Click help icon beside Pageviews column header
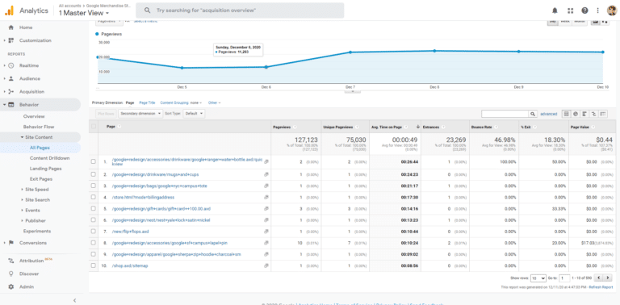620x305 pixels. 295,127
